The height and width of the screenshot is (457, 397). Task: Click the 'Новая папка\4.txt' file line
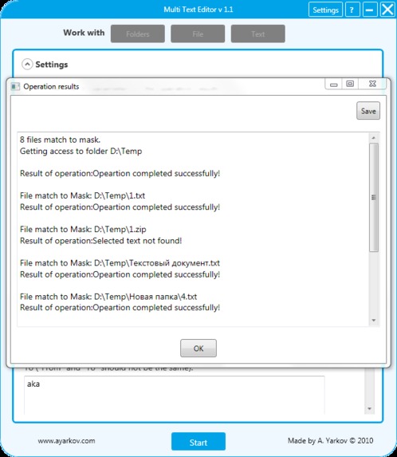point(108,297)
